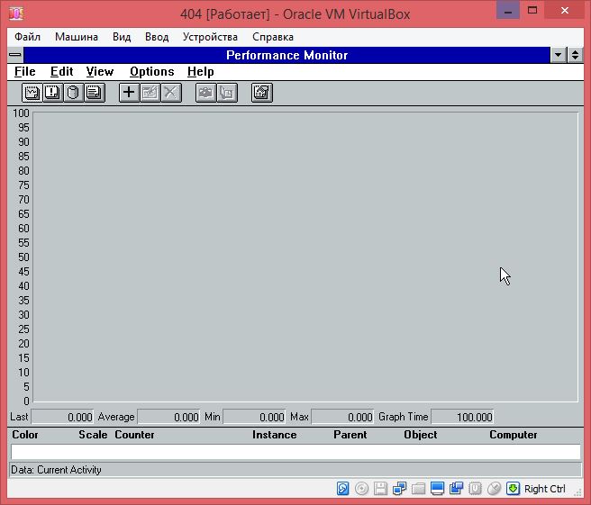The height and width of the screenshot is (505, 591).
Task: Click the VirtualBox mouse integration status icon
Action: coord(494,489)
